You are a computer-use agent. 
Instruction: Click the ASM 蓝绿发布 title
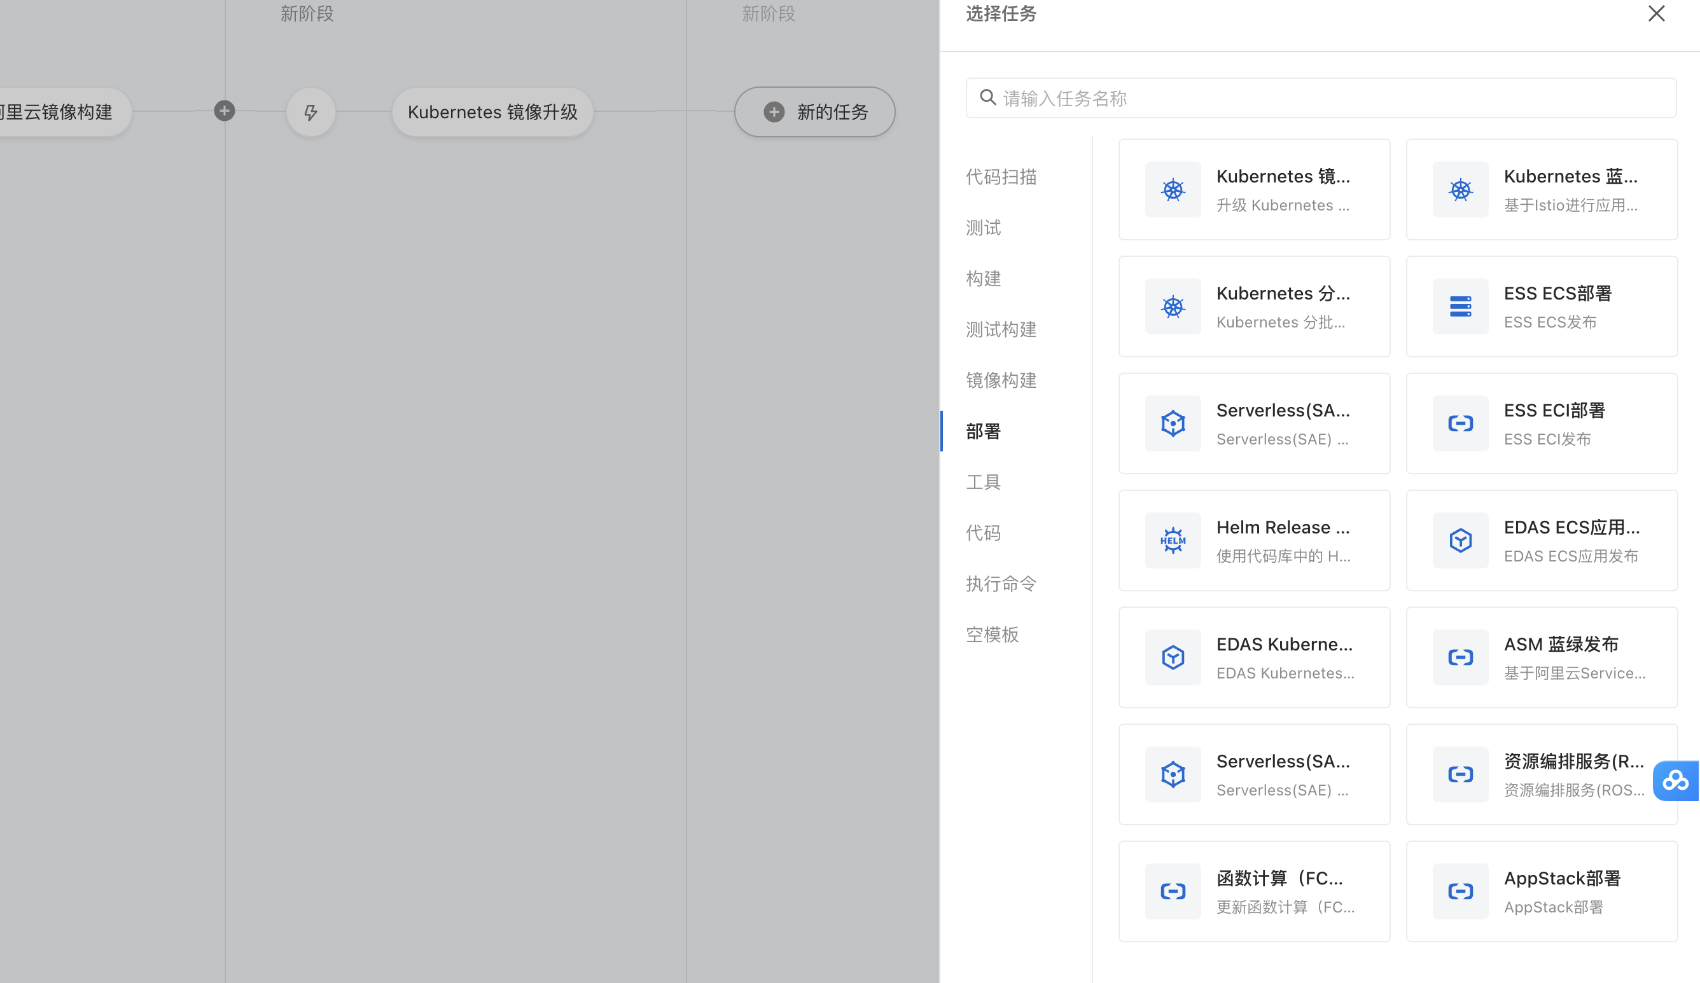(x=1561, y=644)
